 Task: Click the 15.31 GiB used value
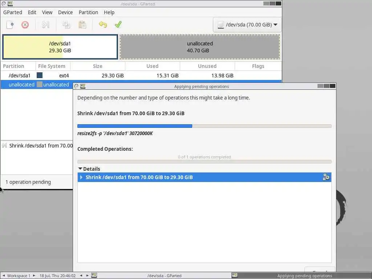click(167, 76)
